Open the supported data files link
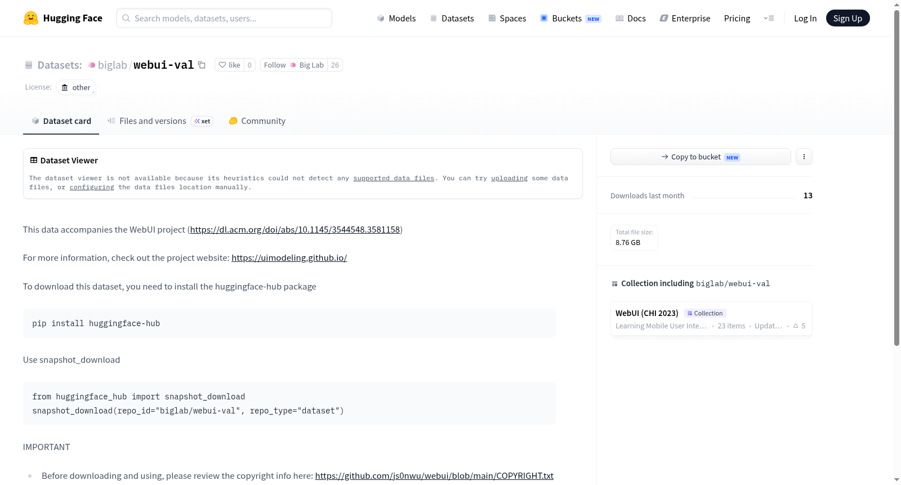This screenshot has height=485, width=901. 394,178
